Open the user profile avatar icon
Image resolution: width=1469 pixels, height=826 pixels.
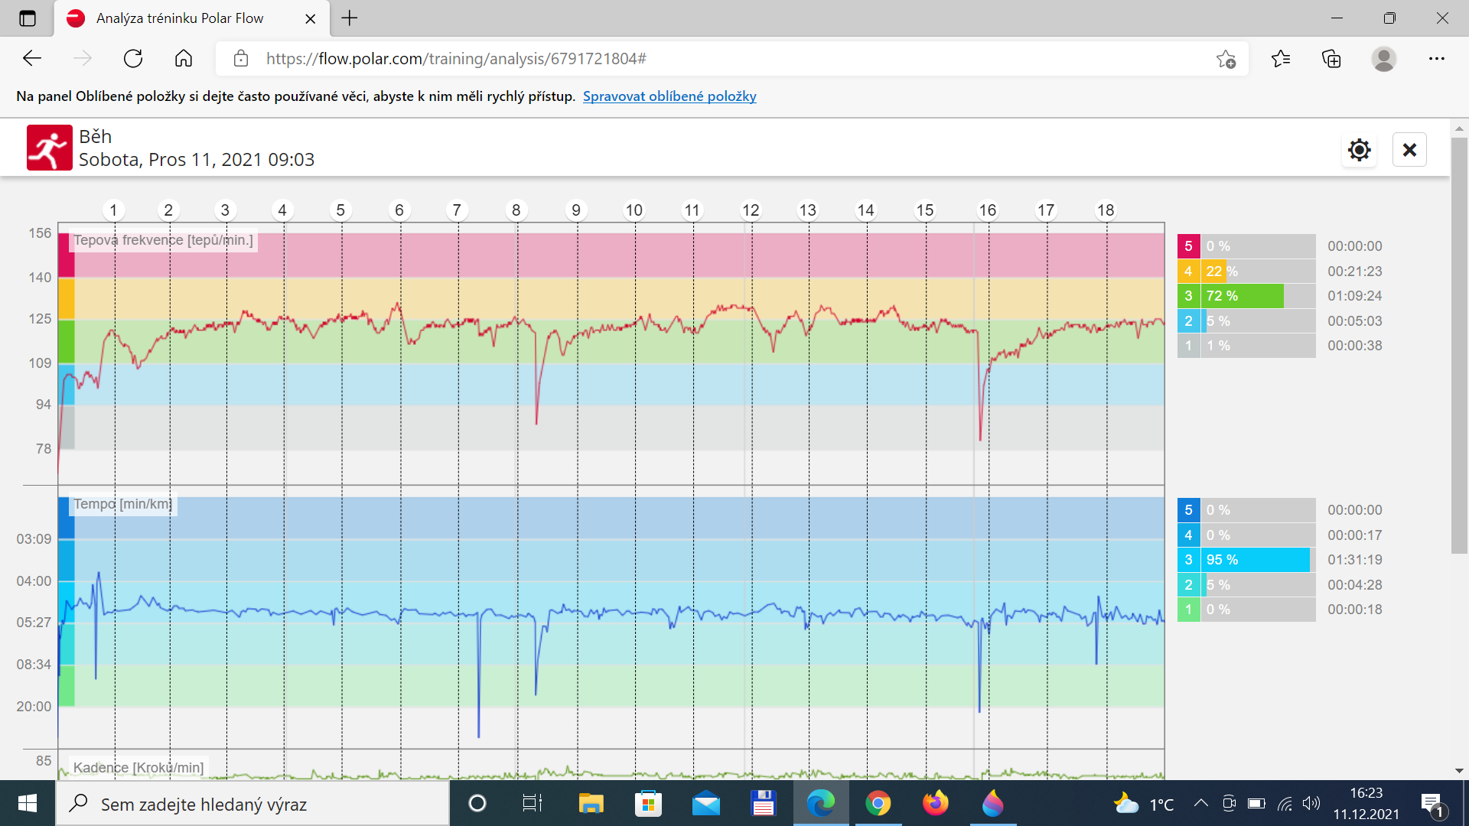[x=1383, y=59]
